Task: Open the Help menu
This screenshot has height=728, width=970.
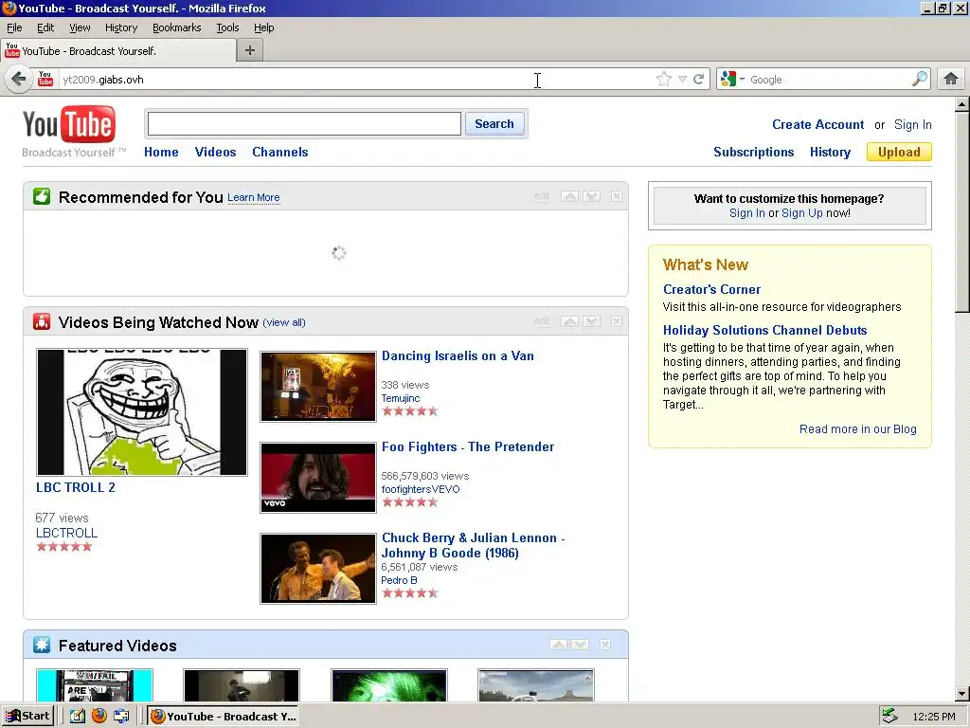Action: point(264,27)
